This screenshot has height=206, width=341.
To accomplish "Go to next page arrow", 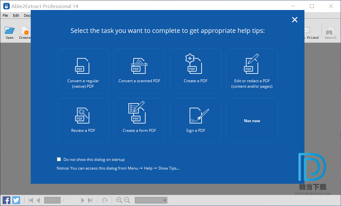I will pos(82,201).
